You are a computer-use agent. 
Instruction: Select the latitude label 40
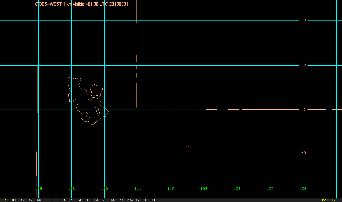(304, 153)
